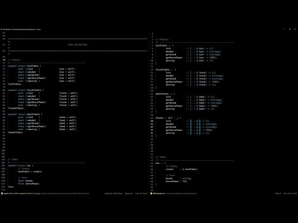Open the 'Spaces: 8' indentation setting
The width and height of the screenshot is (298, 223).
(129, 193)
